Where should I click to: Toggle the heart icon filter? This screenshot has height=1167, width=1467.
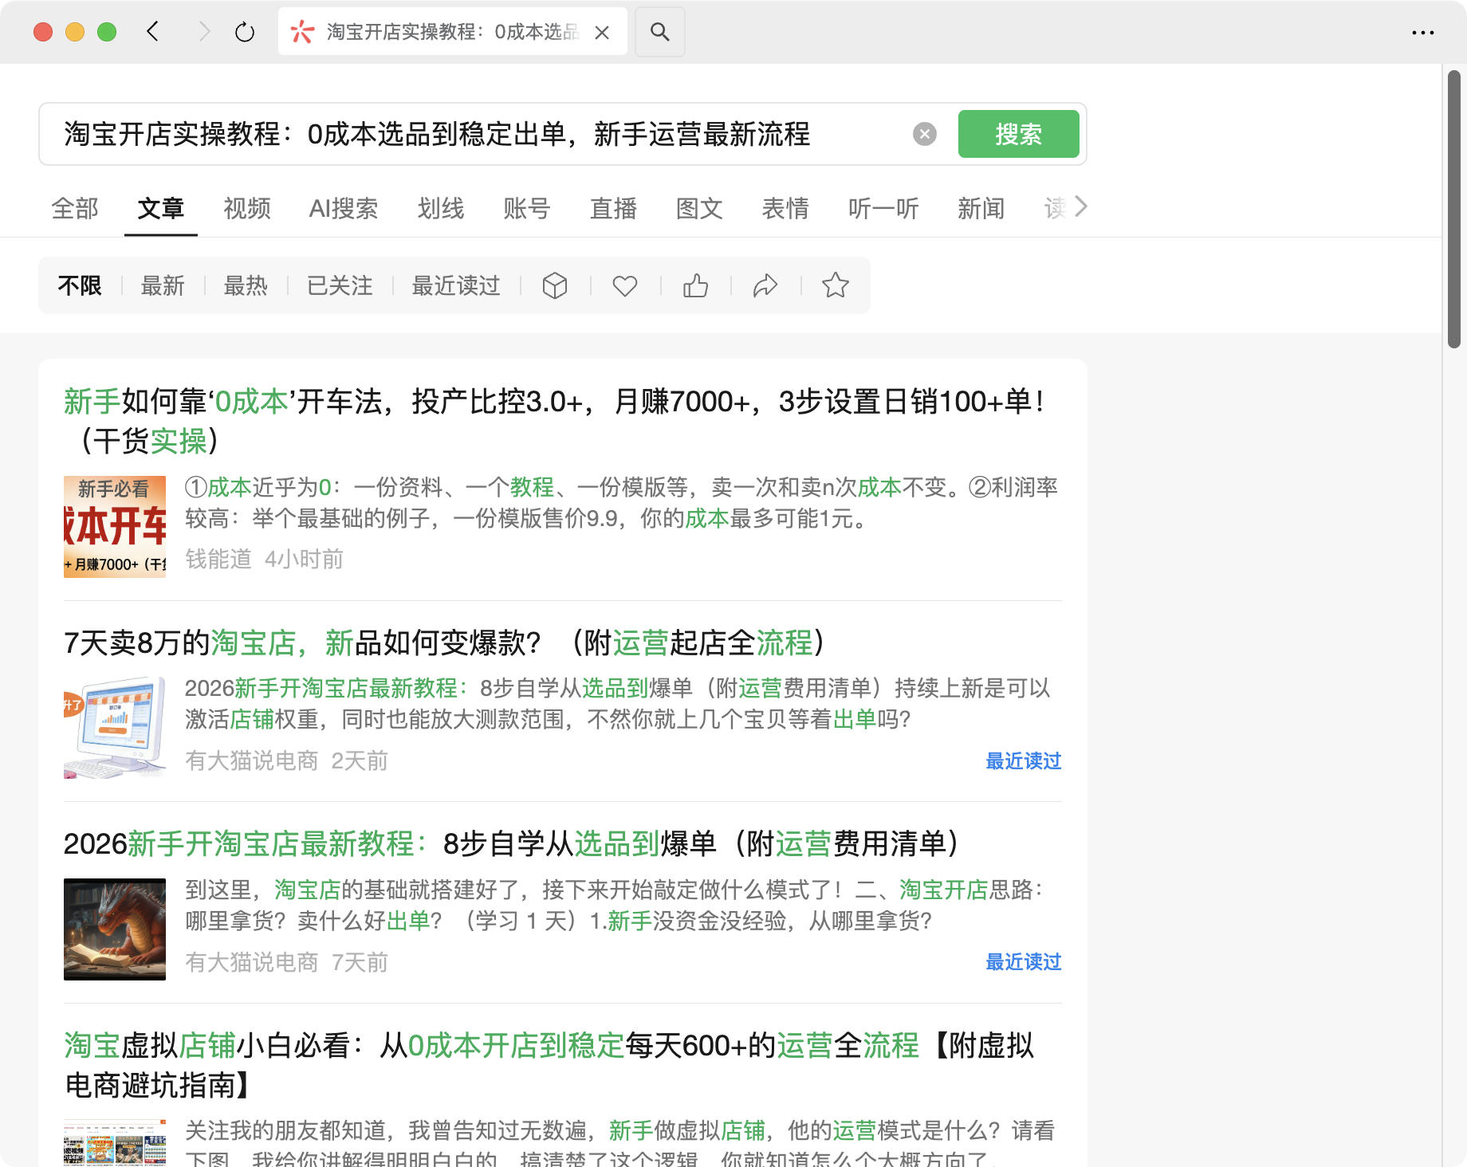tap(625, 285)
